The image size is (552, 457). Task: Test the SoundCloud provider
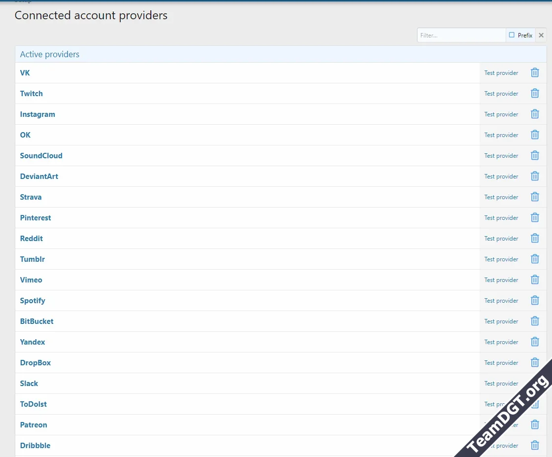pos(501,155)
